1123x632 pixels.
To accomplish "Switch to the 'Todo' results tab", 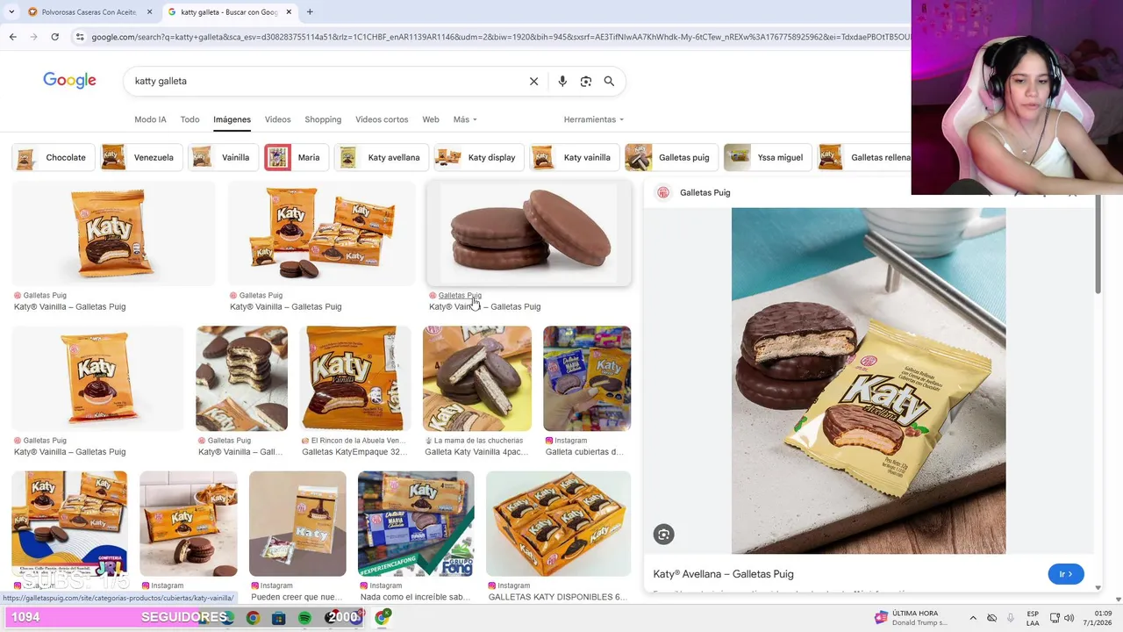I will pos(190,119).
